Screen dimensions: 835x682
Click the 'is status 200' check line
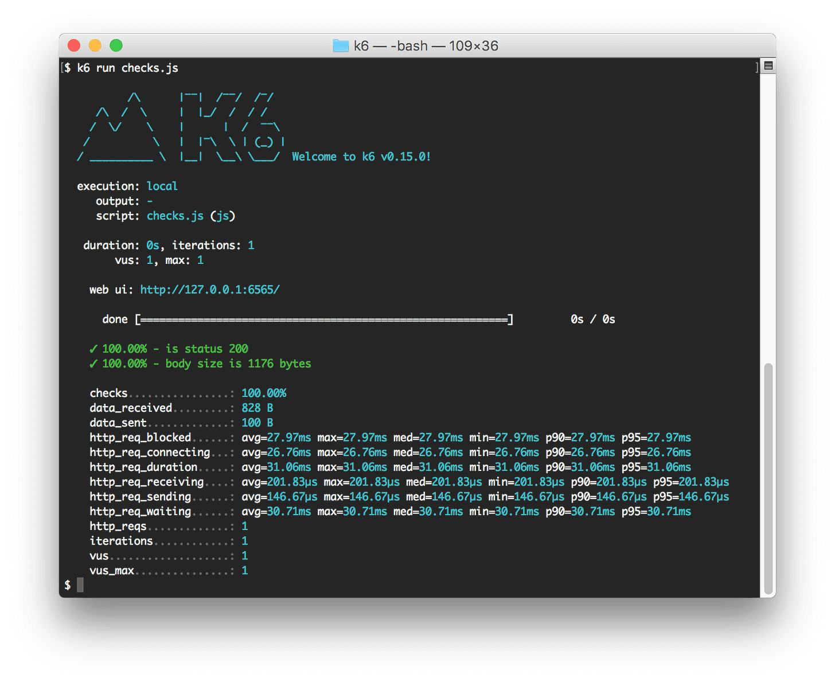169,349
